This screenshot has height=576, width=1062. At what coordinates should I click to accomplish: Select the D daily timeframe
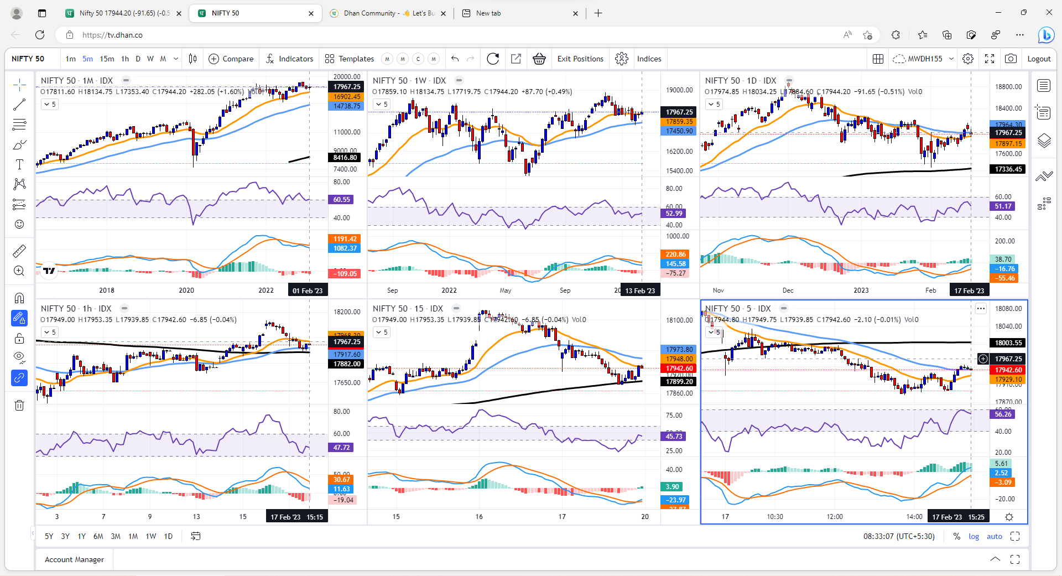138,59
